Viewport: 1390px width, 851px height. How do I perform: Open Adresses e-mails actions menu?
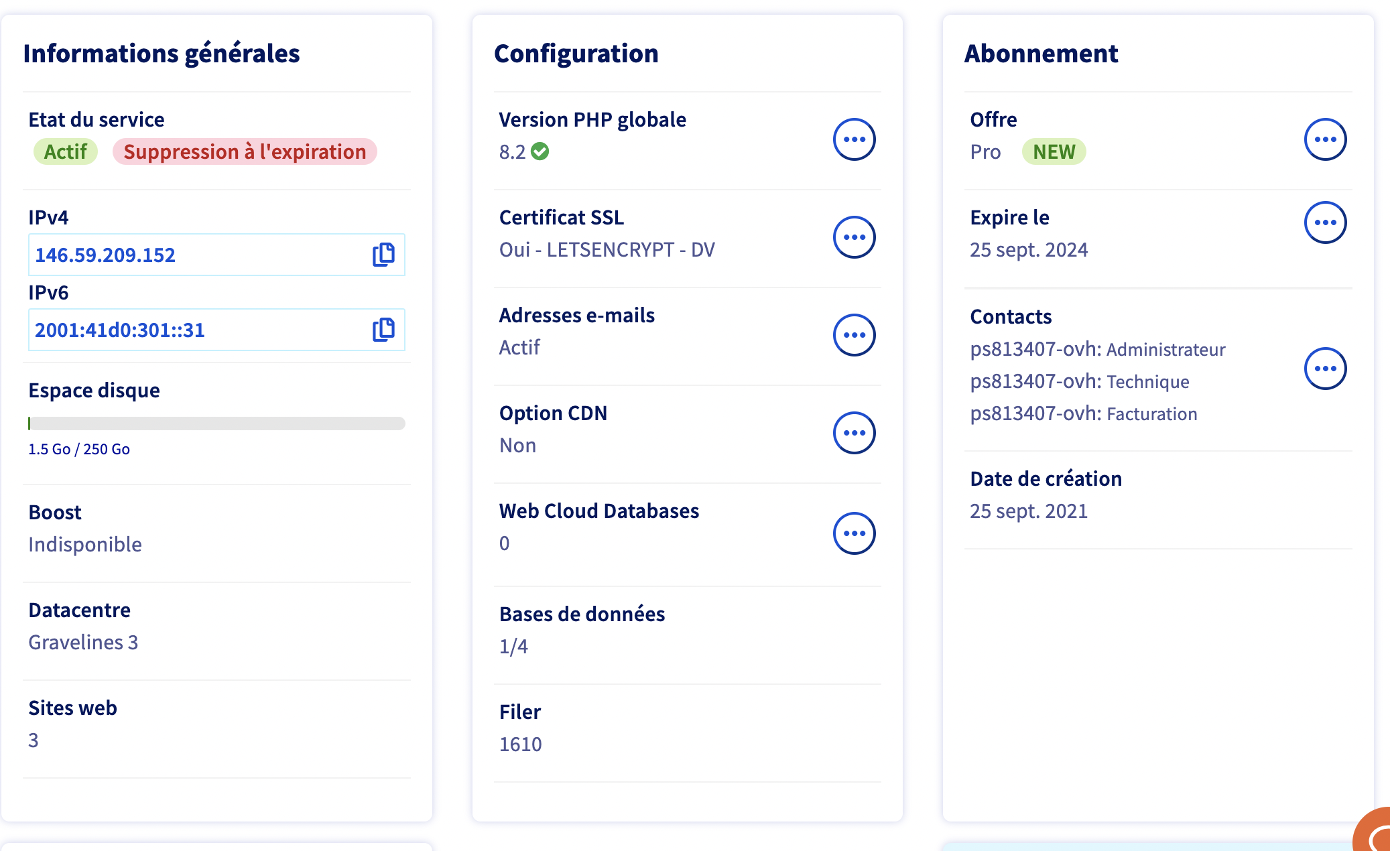(854, 335)
